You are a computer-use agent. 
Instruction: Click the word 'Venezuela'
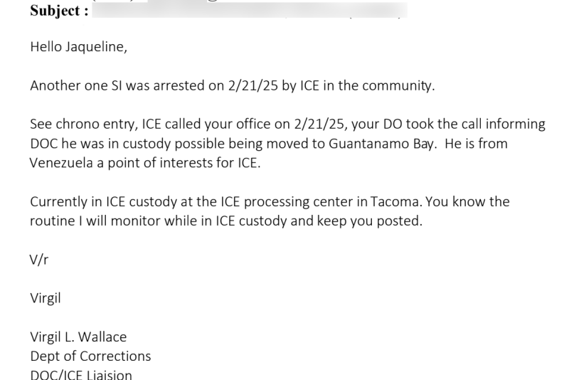click(x=61, y=163)
